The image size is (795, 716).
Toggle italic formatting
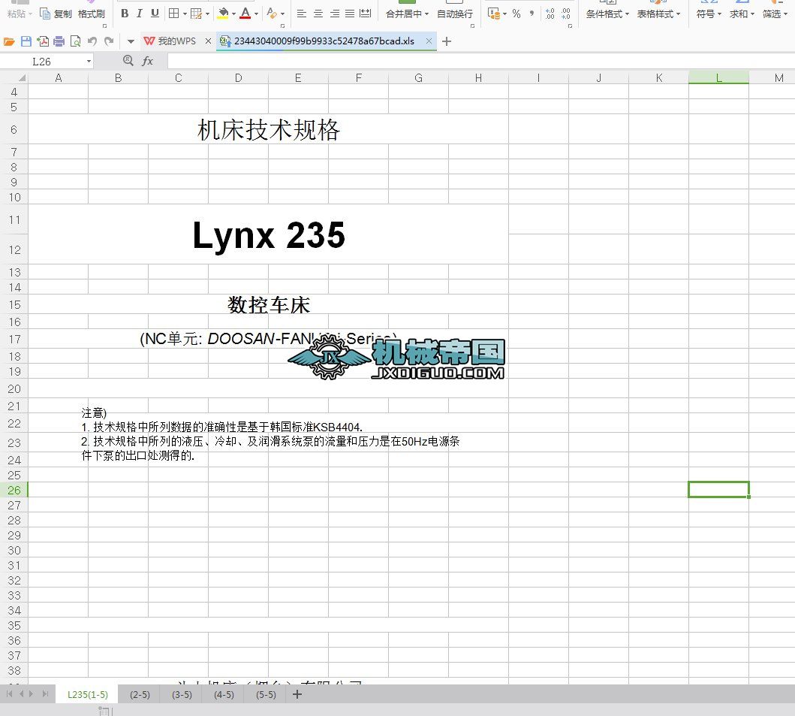coord(140,14)
